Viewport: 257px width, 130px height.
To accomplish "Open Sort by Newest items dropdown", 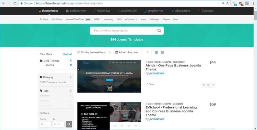I will click(x=94, y=52).
